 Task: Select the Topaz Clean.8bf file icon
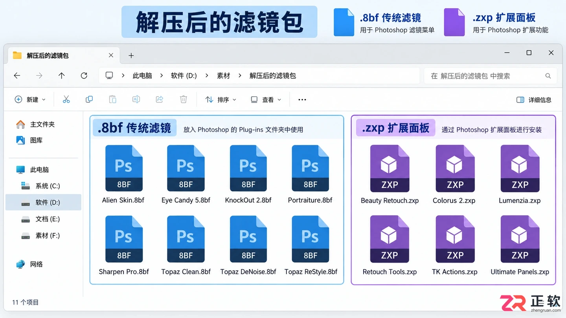(x=186, y=239)
